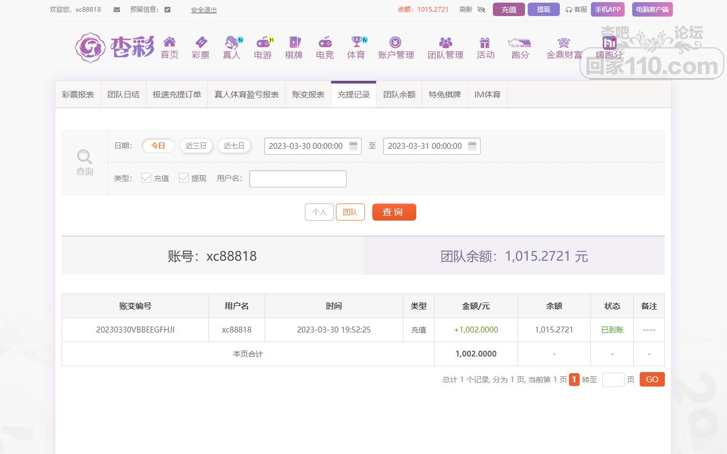This screenshot has height=454, width=727.
Task: Open the end date calendar picker
Action: (472, 146)
